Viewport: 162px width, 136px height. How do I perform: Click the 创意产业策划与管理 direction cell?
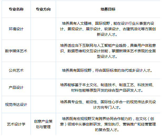point(43,124)
